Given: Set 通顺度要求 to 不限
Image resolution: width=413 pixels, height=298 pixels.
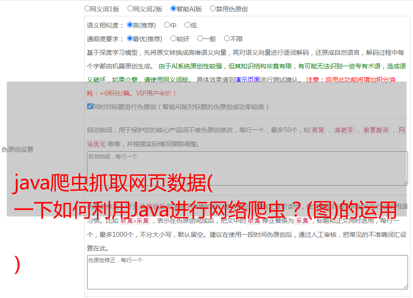Looking at the screenshot, I should [227, 38].
